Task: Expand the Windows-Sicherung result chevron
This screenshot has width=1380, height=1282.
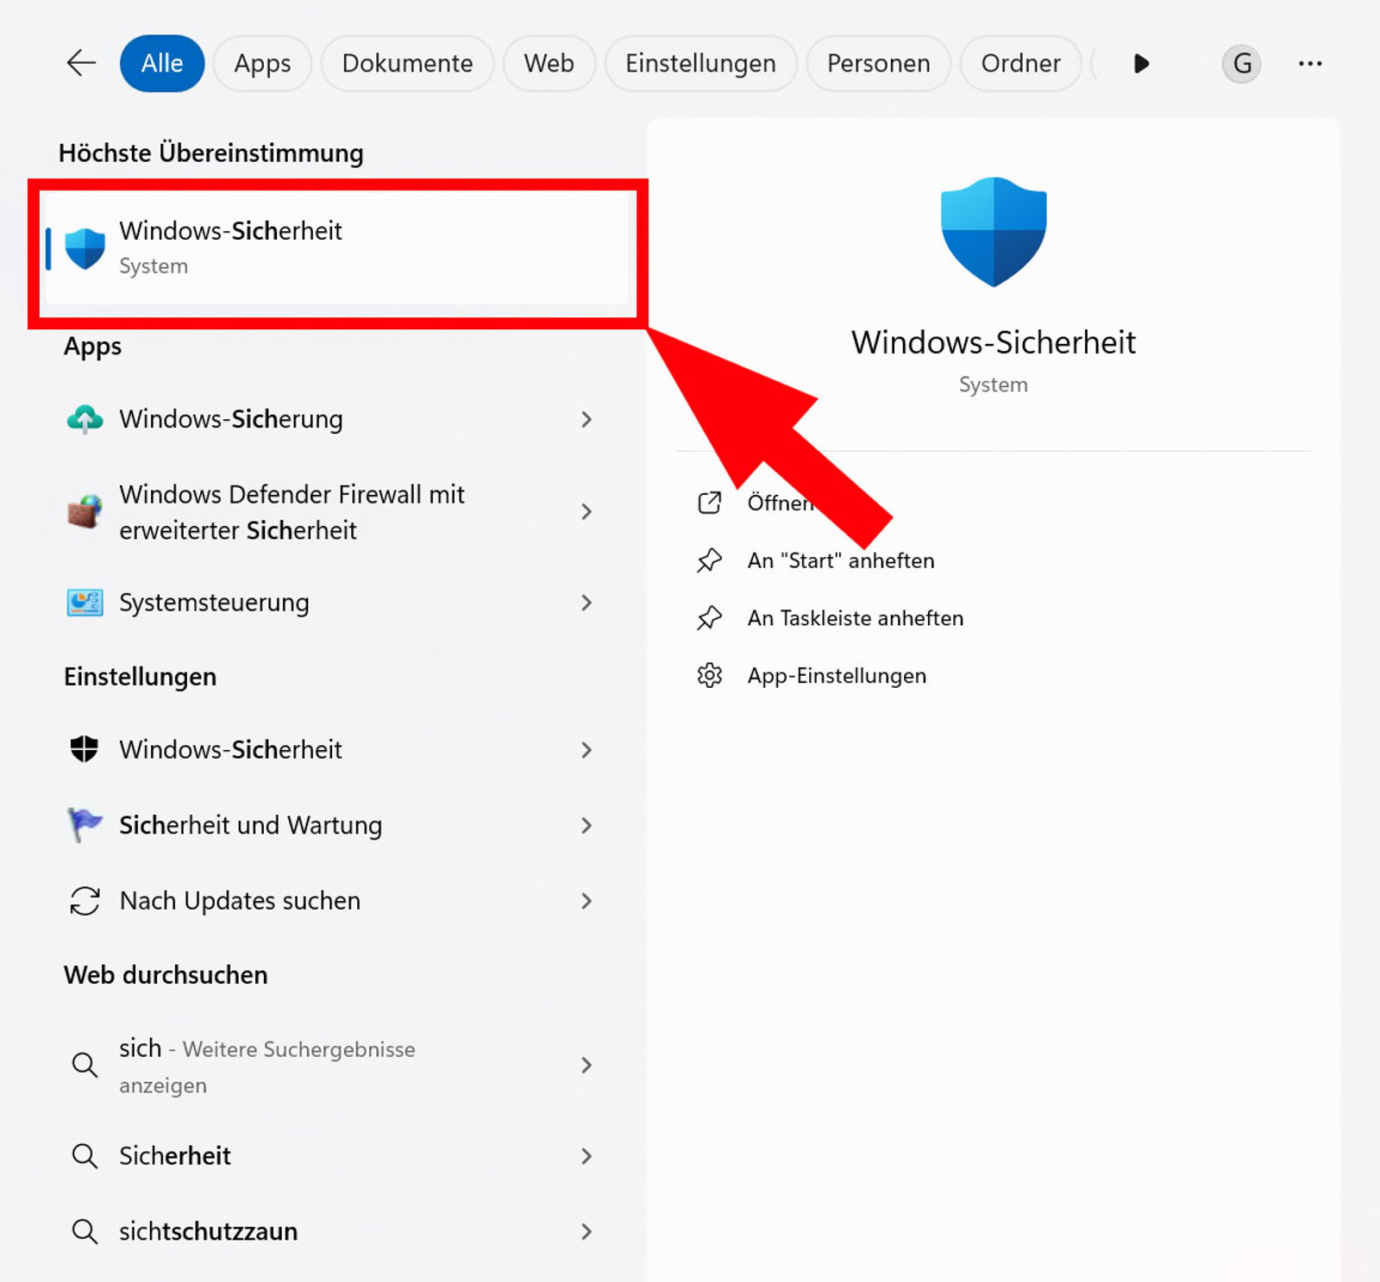Action: click(587, 419)
